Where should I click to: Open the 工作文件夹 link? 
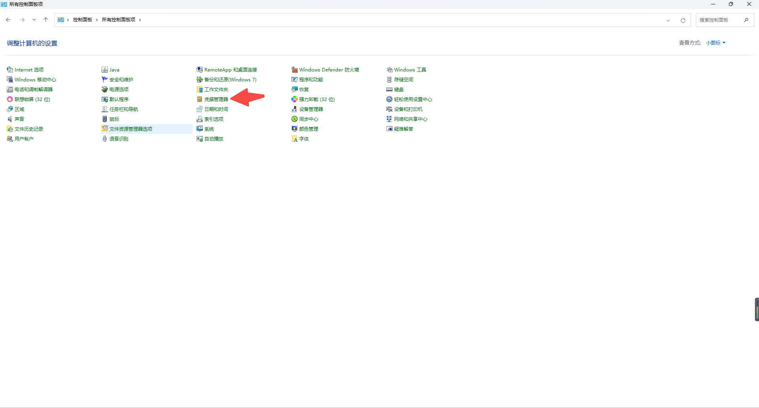click(x=216, y=89)
